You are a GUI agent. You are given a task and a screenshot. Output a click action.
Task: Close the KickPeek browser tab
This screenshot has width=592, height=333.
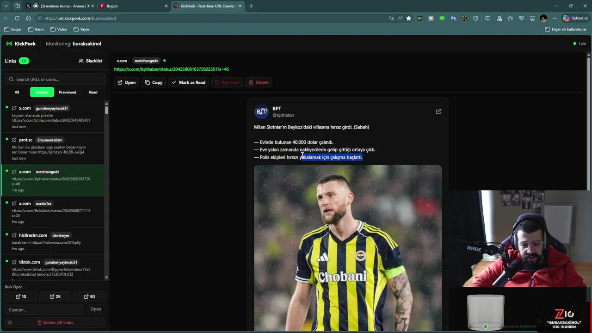click(240, 6)
